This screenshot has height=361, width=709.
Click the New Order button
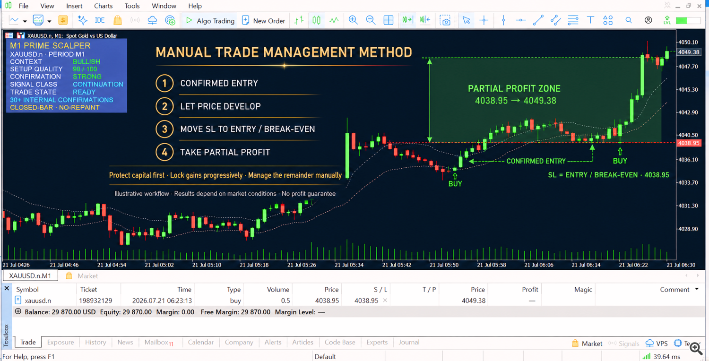tap(263, 20)
